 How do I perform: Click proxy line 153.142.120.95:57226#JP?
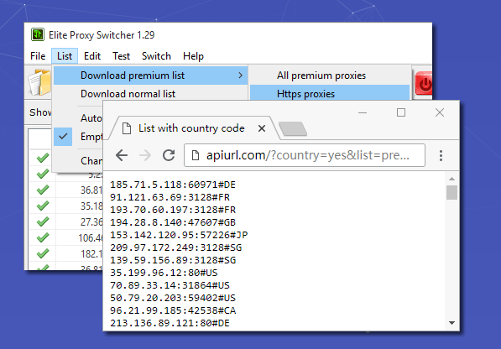179,235
